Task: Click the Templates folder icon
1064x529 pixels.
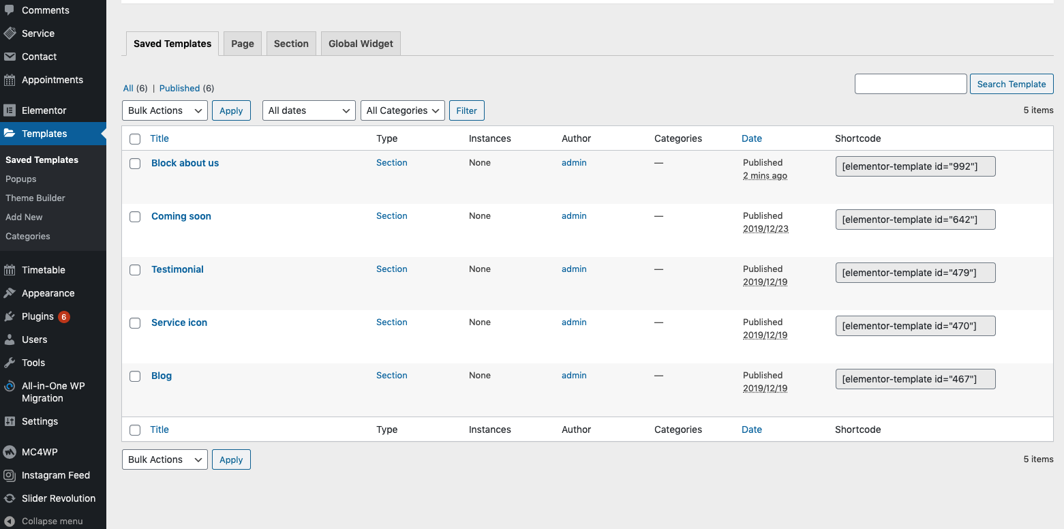Action: click(x=10, y=134)
